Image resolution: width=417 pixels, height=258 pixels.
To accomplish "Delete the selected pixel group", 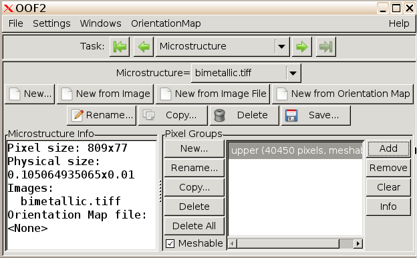I will point(194,207).
